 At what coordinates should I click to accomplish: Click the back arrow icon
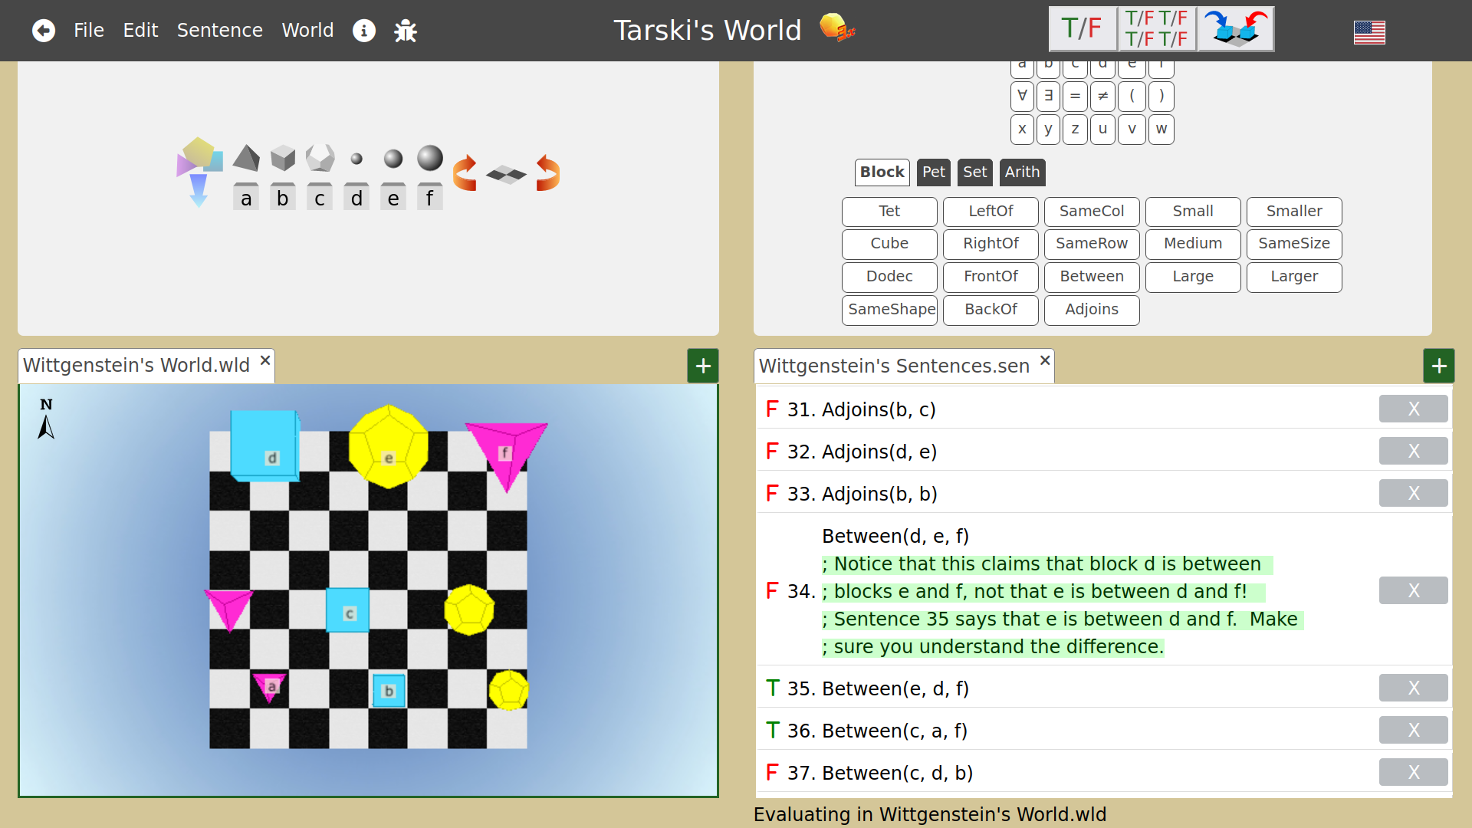point(44,31)
